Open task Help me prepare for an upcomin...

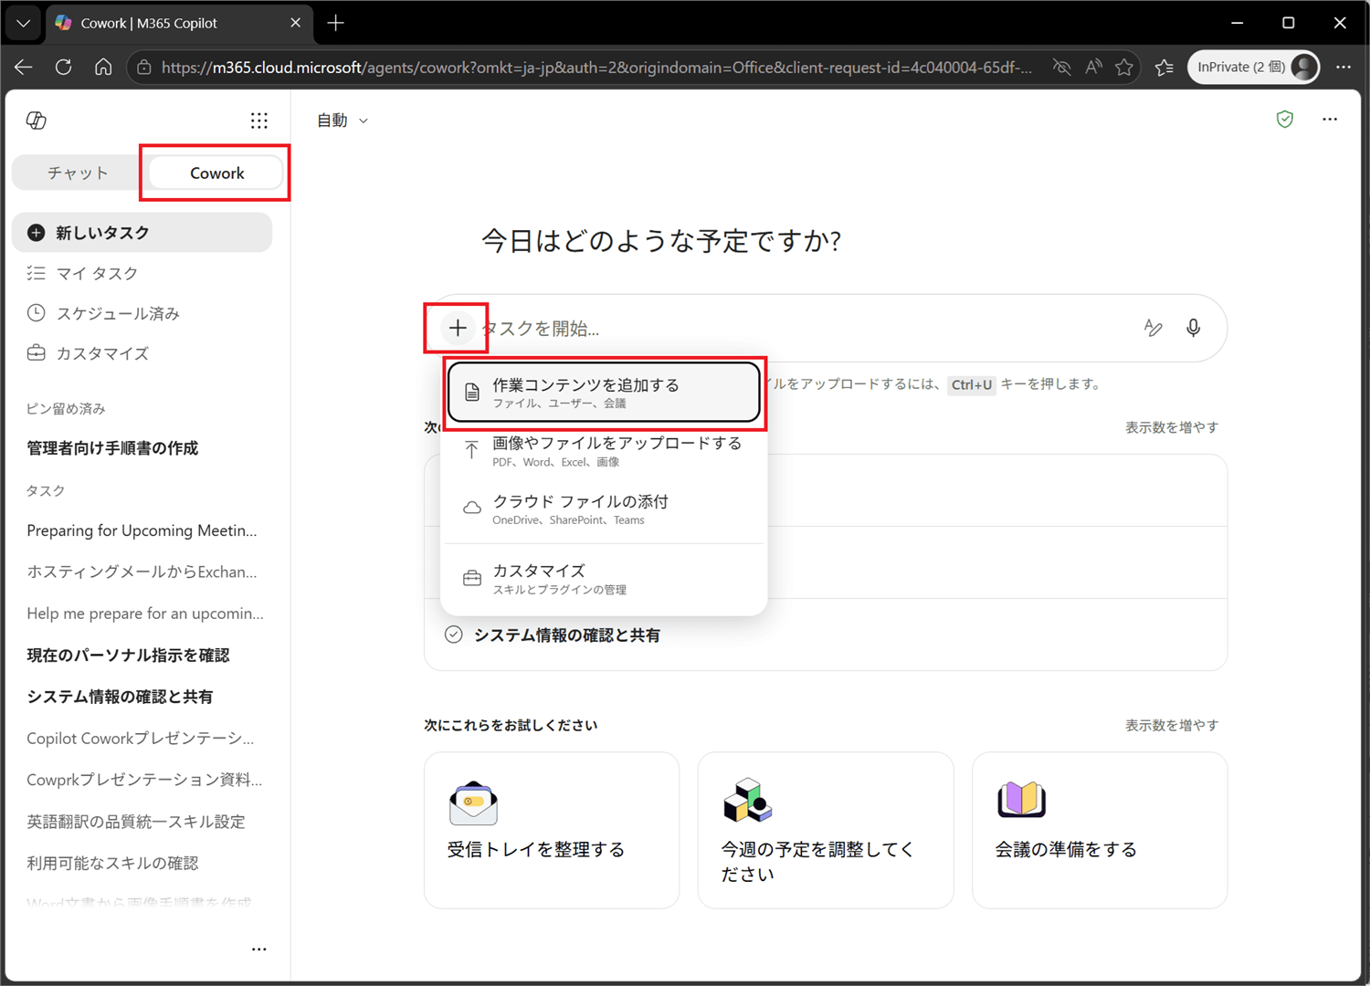tap(142, 614)
